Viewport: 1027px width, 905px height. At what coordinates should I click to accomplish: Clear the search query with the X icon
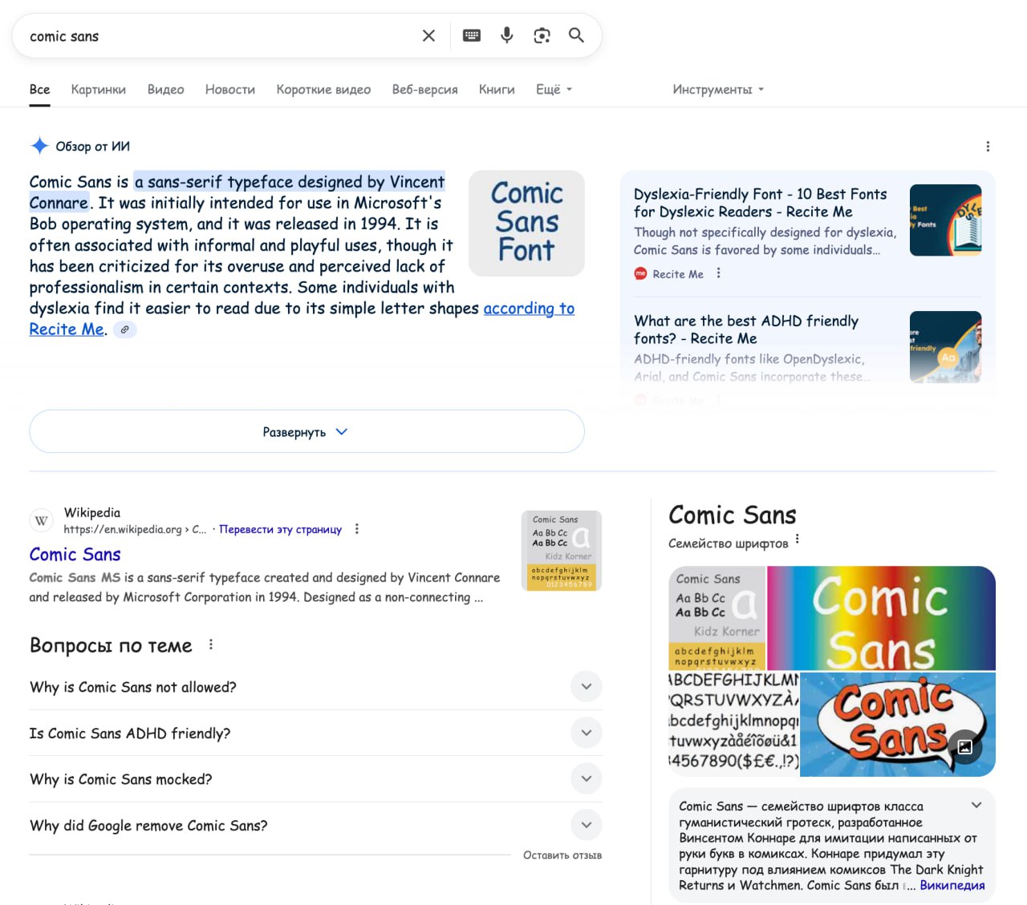tap(428, 35)
